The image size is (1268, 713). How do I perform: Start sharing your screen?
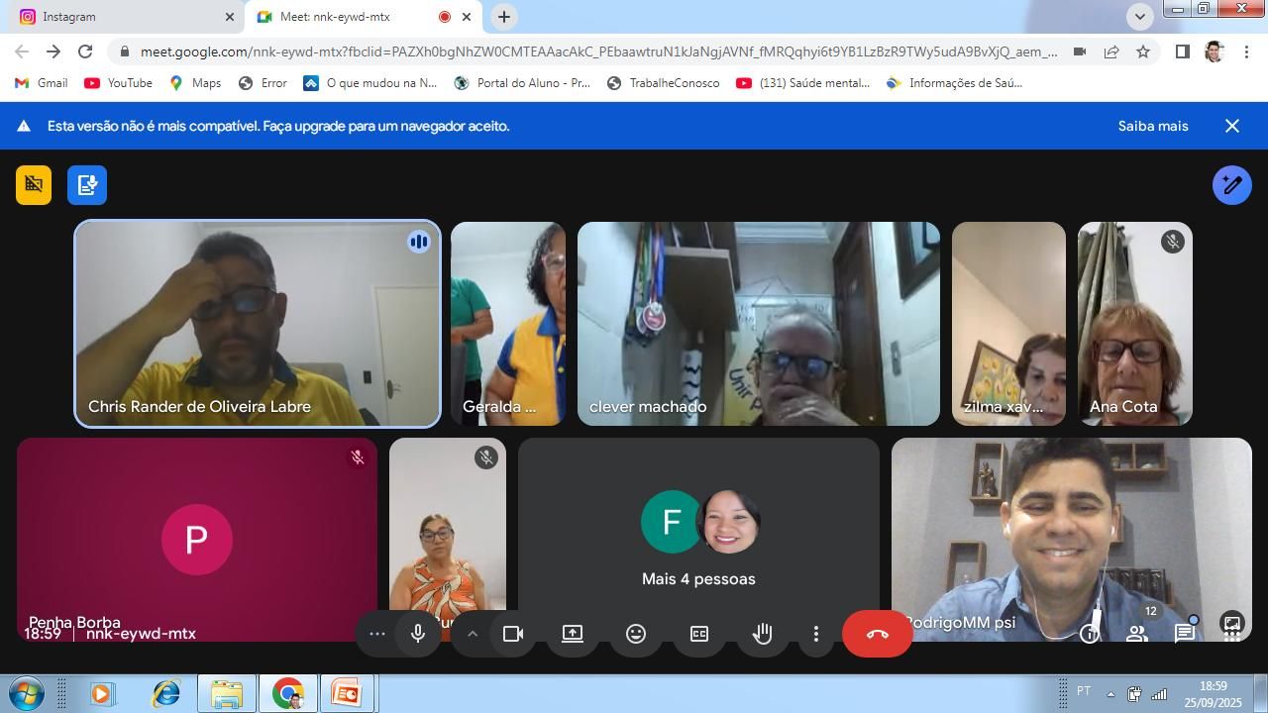(x=573, y=634)
